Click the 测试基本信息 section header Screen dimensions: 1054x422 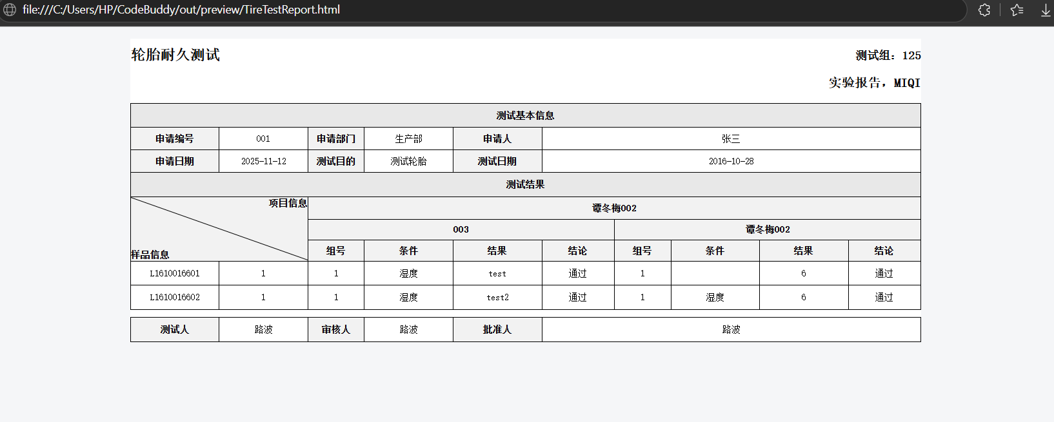(x=526, y=115)
